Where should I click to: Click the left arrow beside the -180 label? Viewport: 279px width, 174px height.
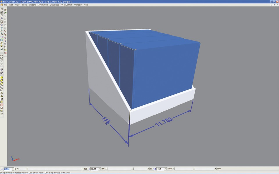175,169
